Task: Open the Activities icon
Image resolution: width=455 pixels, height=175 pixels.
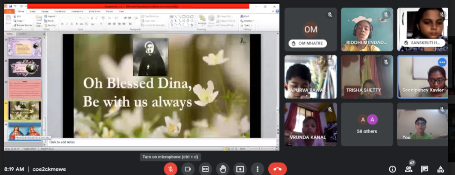Action: (440, 169)
